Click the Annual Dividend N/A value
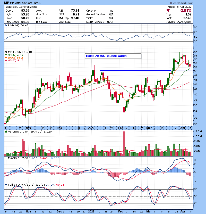 [111, 14]
